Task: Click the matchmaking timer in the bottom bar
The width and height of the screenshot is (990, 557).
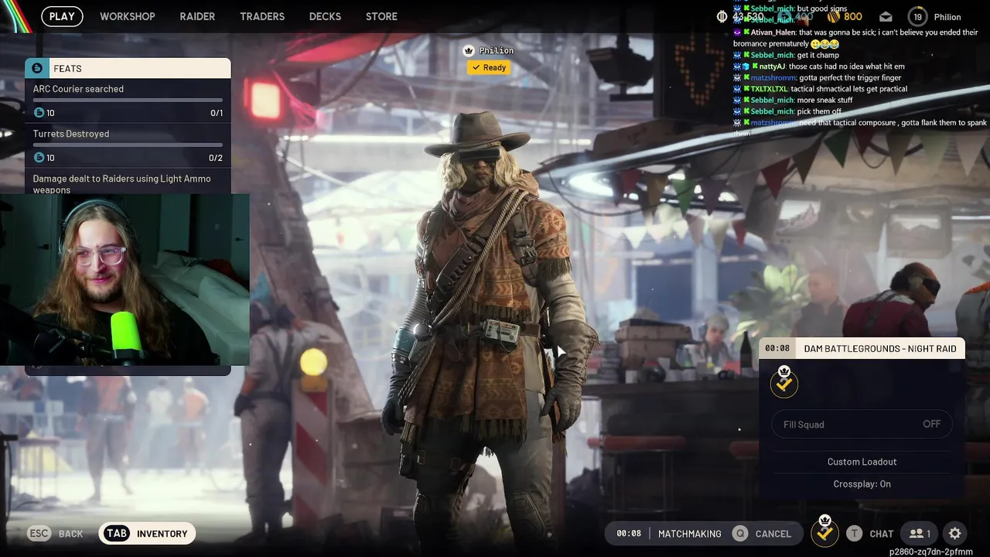Action: [x=629, y=534]
